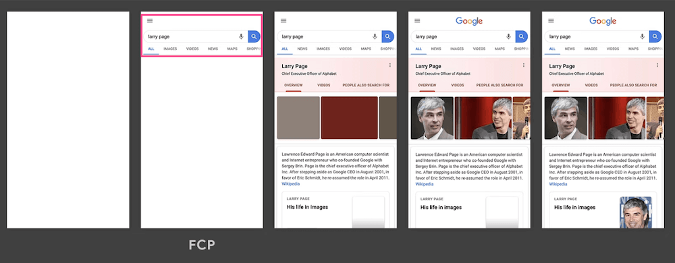Follow Wikipedia link in the final frame
The height and width of the screenshot is (263, 675).
pos(558,184)
